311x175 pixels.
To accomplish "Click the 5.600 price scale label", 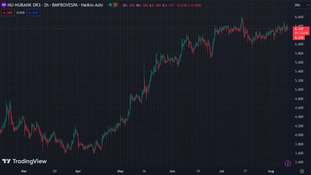I will click(x=299, y=62).
